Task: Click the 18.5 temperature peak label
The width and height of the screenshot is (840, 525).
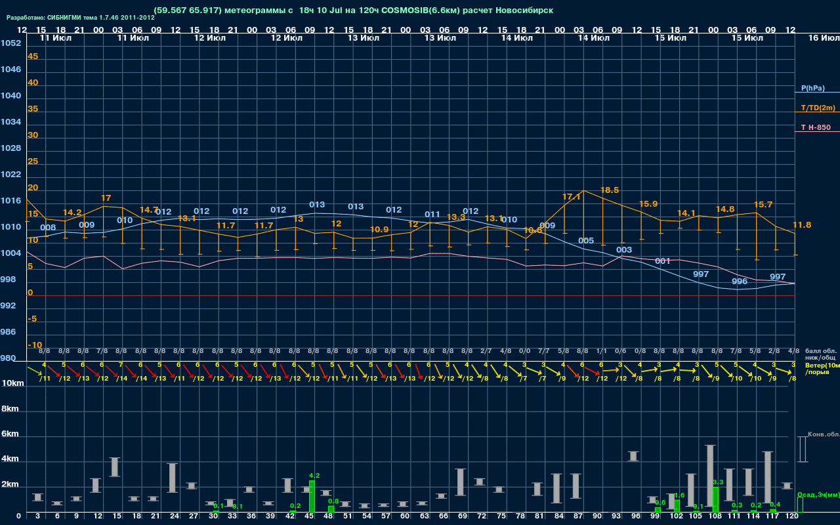Action: click(x=610, y=190)
